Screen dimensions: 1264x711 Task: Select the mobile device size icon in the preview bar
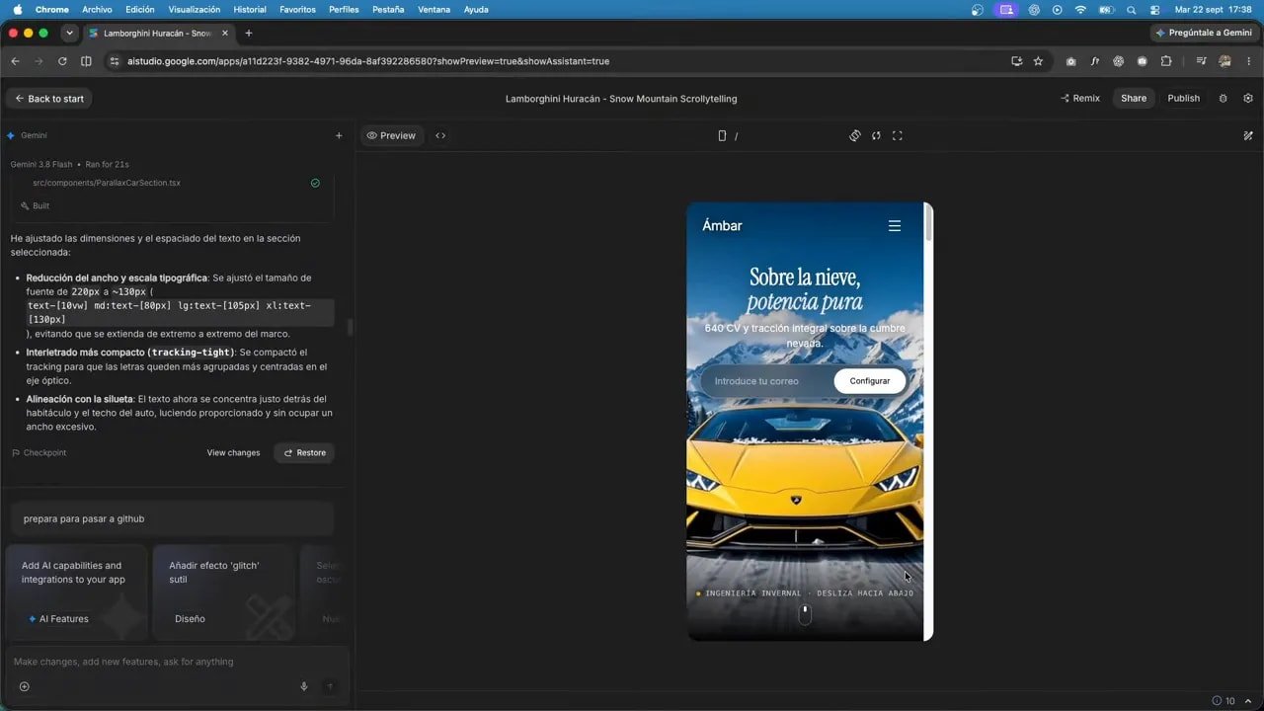point(722,135)
